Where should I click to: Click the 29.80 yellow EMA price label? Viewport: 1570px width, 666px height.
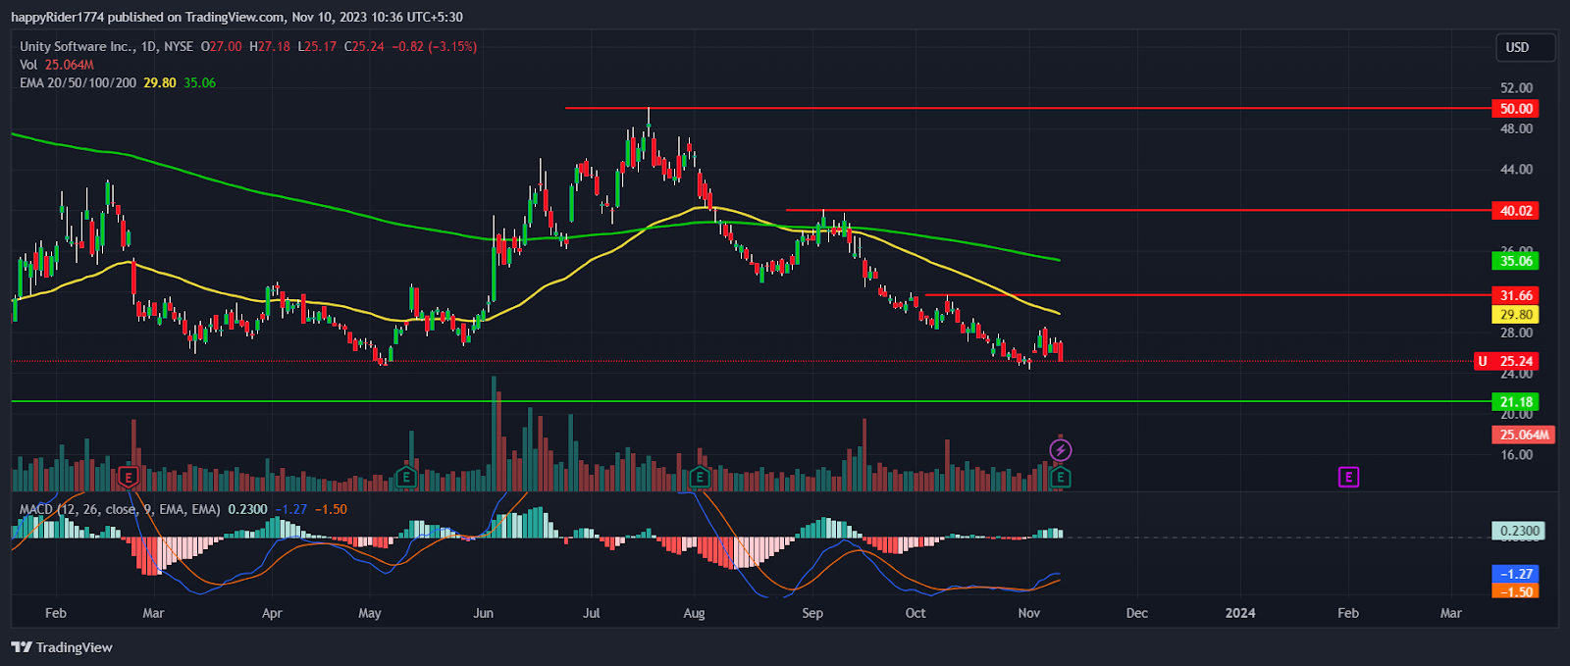(x=1515, y=315)
